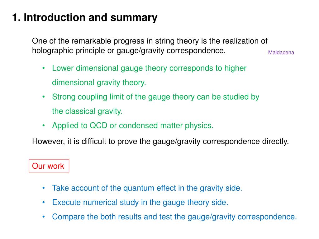Image resolution: width=319 pixels, height=239 pixels.
Task: Select the red 'Our work' box
Action: (x=49, y=166)
